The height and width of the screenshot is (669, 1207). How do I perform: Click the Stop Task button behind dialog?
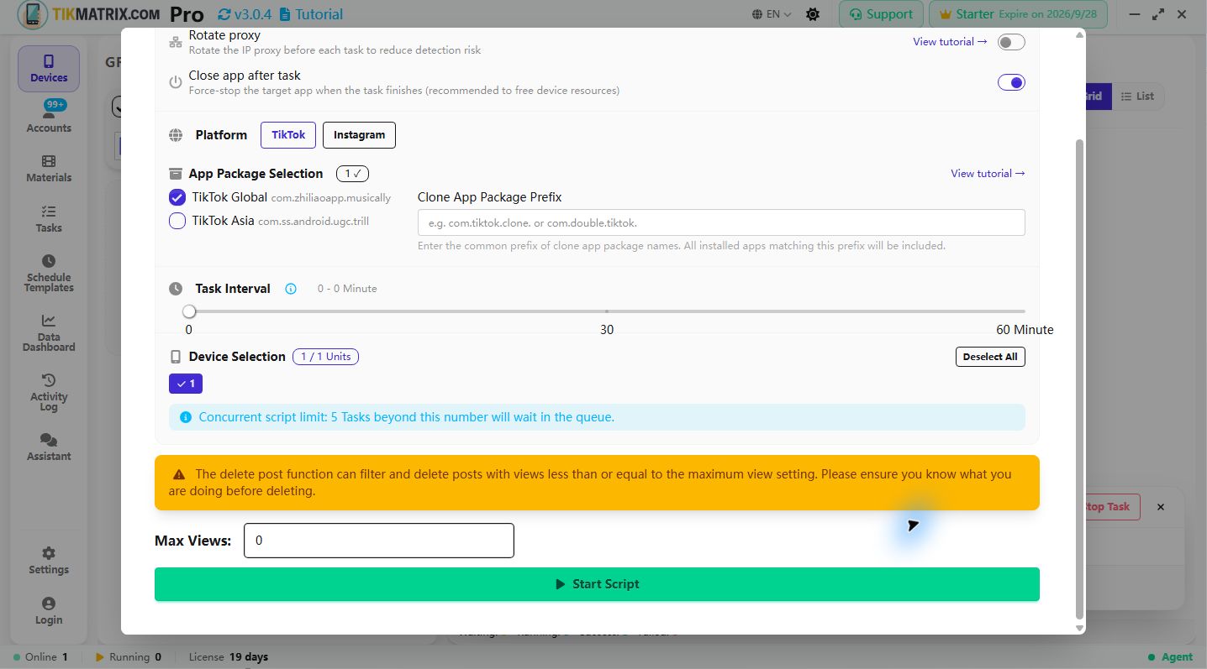click(x=1112, y=507)
